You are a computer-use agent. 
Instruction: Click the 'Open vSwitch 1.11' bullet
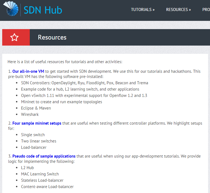pos(84,96)
